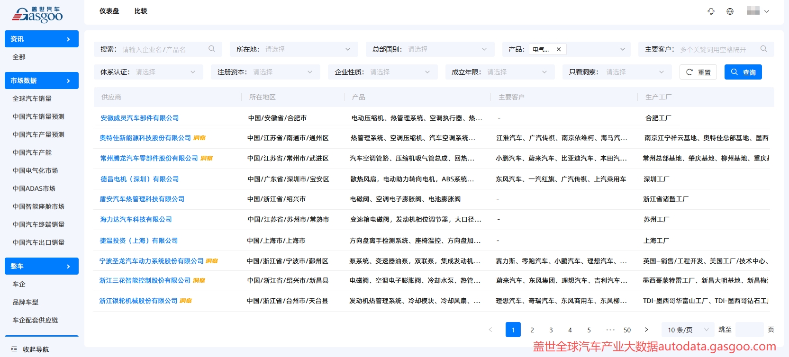Go to page 50
Viewport: 789px width, 357px height.
coord(627,330)
